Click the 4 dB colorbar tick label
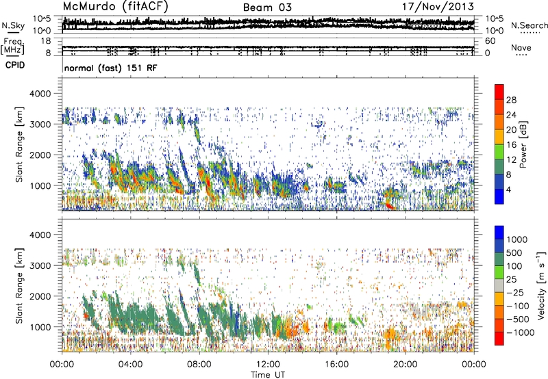Viewport: 548px width, 379px height. click(x=508, y=190)
